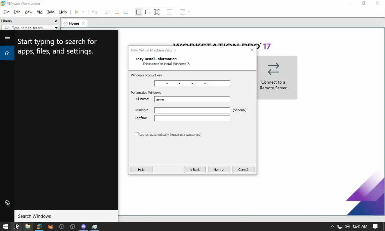Show hidden system tray icons

[332, 226]
